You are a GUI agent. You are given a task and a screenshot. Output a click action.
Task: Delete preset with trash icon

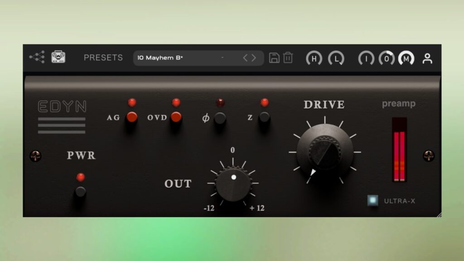pos(288,58)
